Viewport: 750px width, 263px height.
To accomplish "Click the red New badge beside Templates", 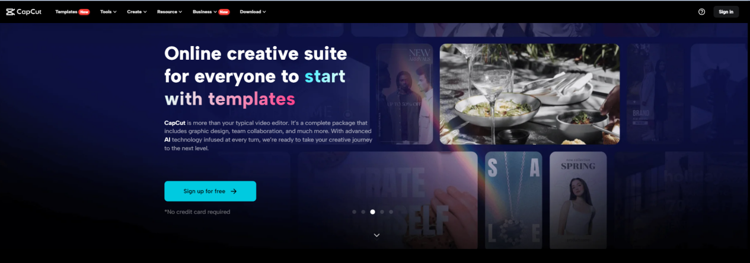I will tap(84, 12).
